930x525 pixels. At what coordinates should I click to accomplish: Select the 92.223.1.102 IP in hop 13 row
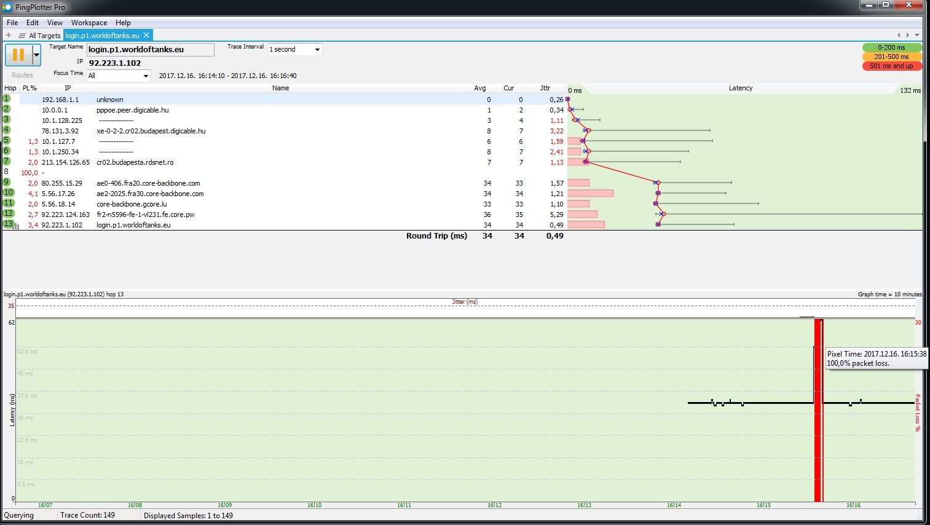(x=61, y=225)
